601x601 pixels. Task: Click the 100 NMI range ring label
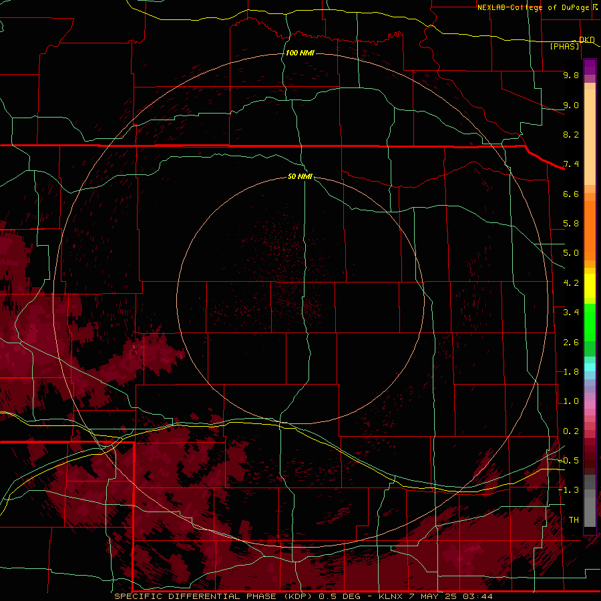tap(300, 53)
